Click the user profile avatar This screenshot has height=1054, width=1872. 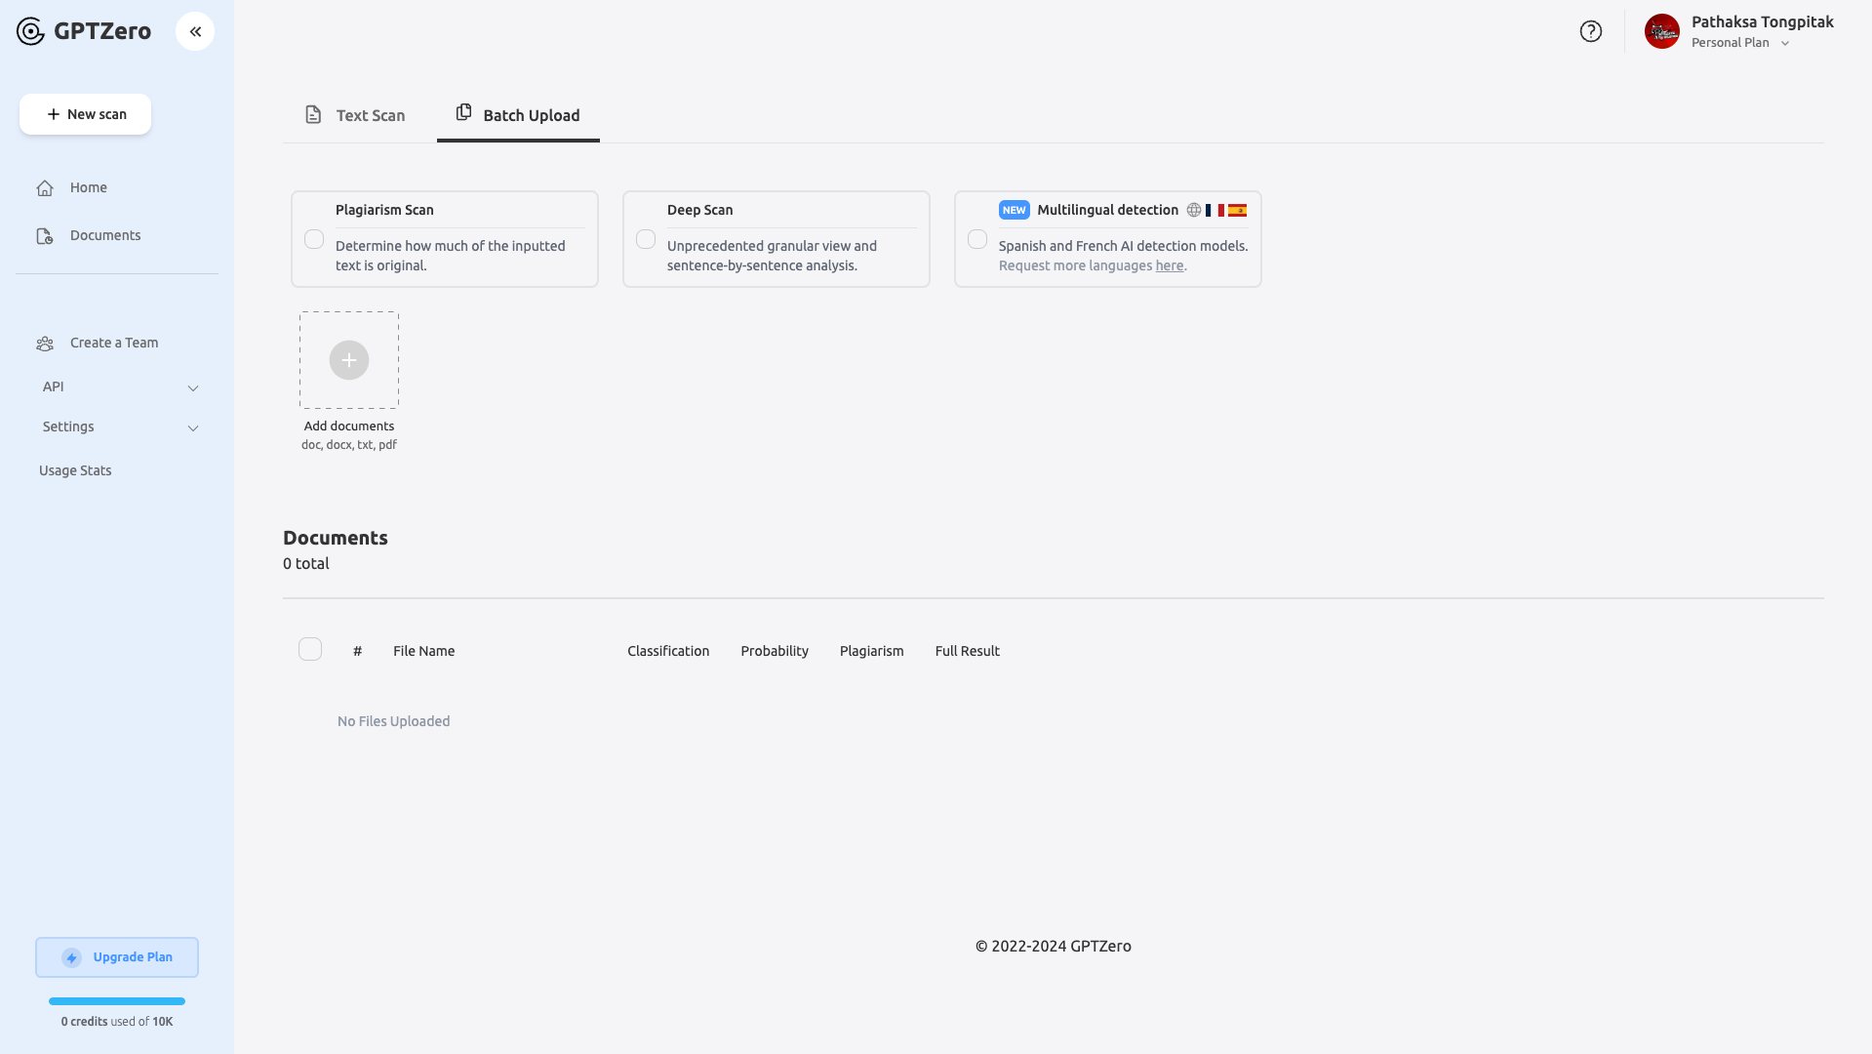tap(1661, 31)
